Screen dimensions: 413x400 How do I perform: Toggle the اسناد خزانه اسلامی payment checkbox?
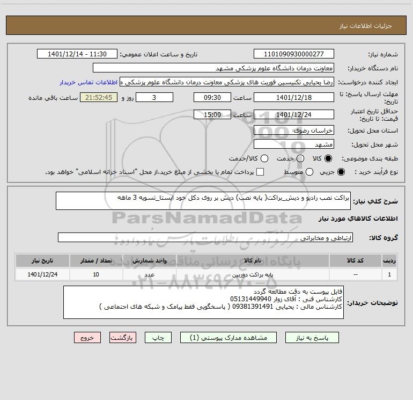[x=260, y=172]
